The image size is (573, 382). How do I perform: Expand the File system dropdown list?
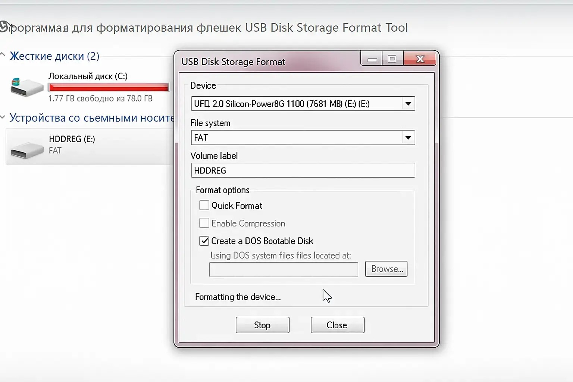pos(408,138)
